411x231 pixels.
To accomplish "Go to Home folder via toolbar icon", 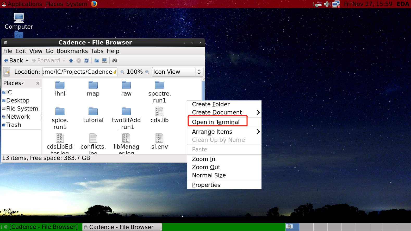I will pyautogui.click(x=97, y=61).
